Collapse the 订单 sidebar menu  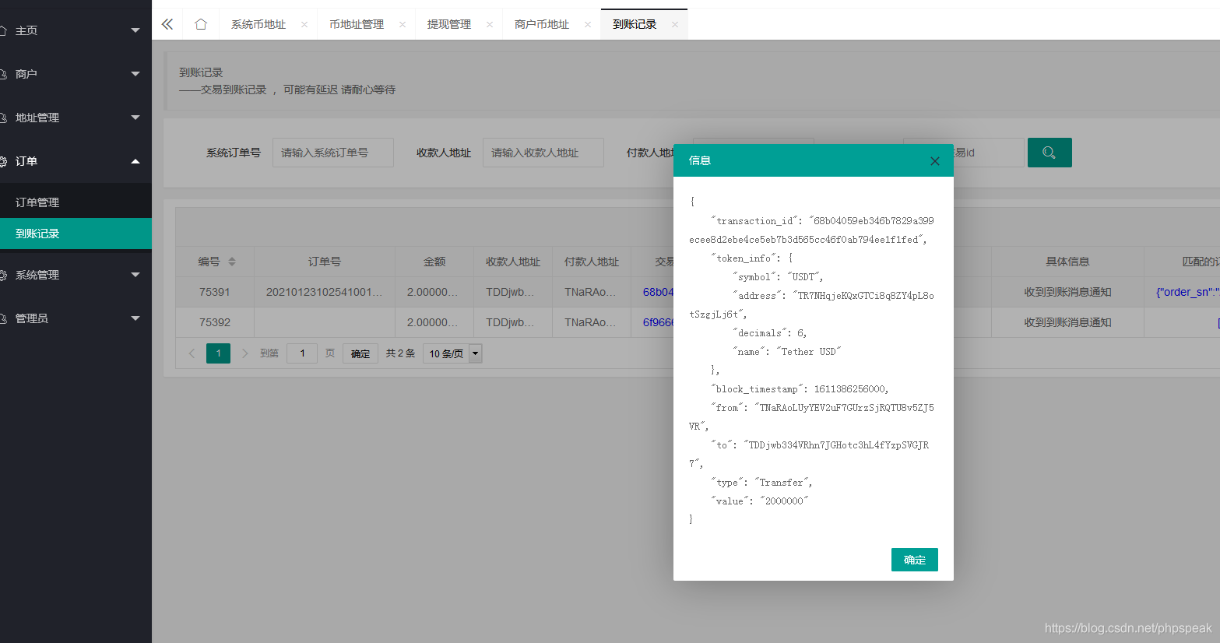point(76,161)
